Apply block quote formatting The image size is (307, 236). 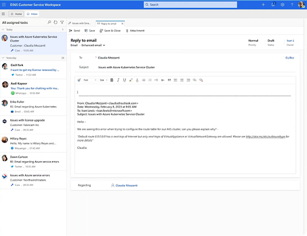[x=169, y=80]
